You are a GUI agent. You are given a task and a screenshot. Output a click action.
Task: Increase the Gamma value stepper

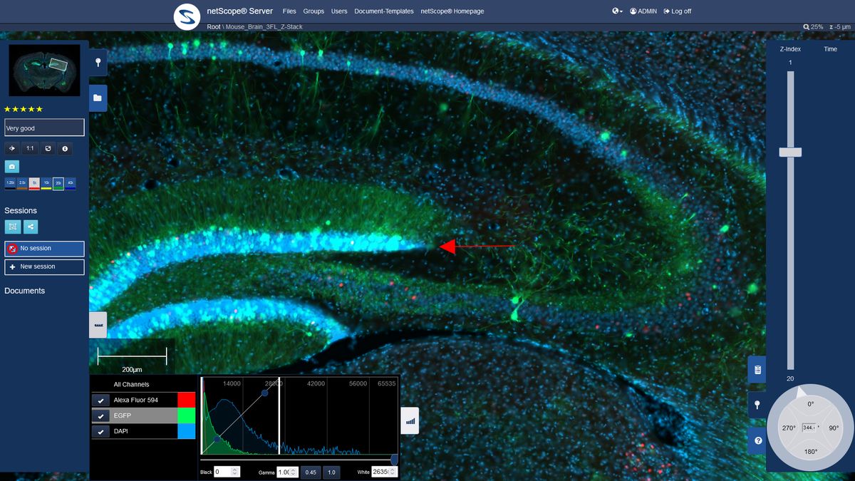pos(294,470)
